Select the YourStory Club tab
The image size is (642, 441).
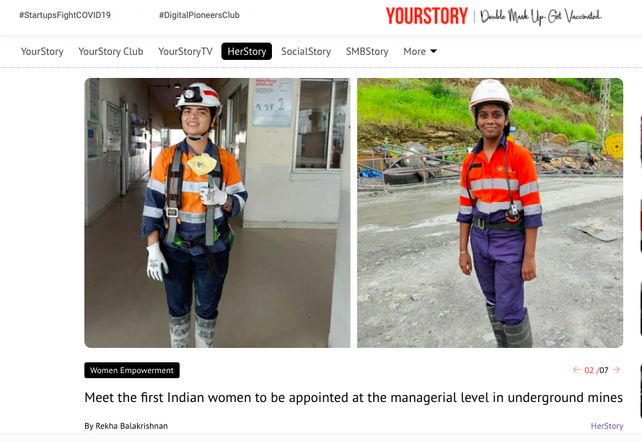(110, 51)
